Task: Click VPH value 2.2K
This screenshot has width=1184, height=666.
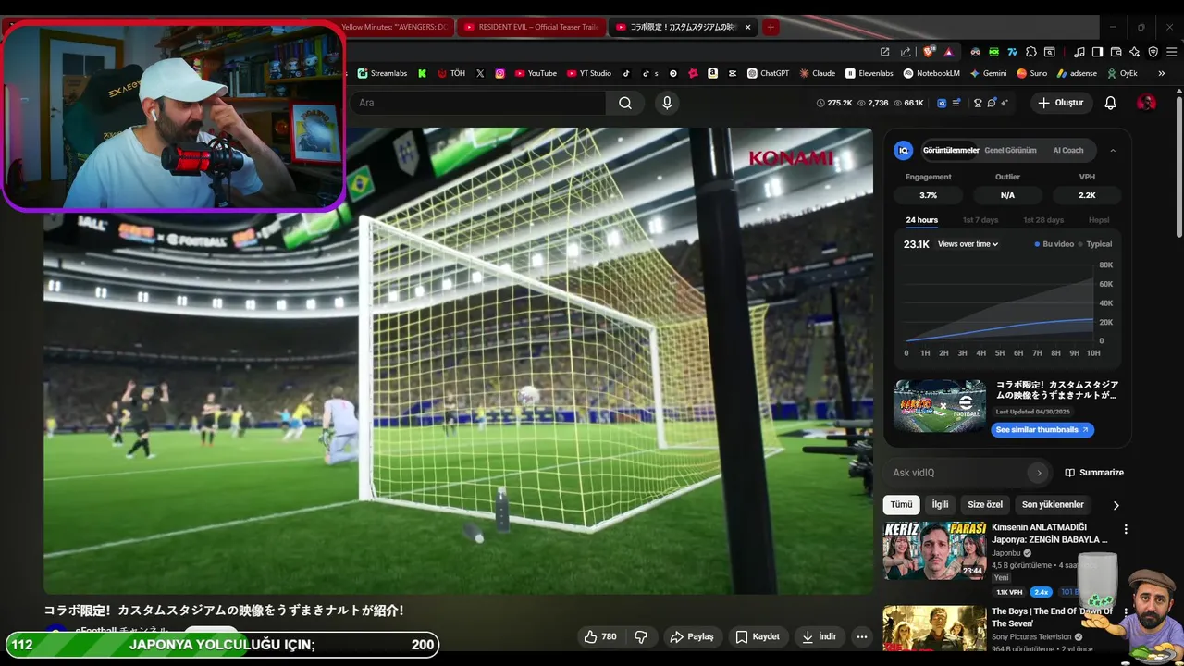Action: 1087,195
